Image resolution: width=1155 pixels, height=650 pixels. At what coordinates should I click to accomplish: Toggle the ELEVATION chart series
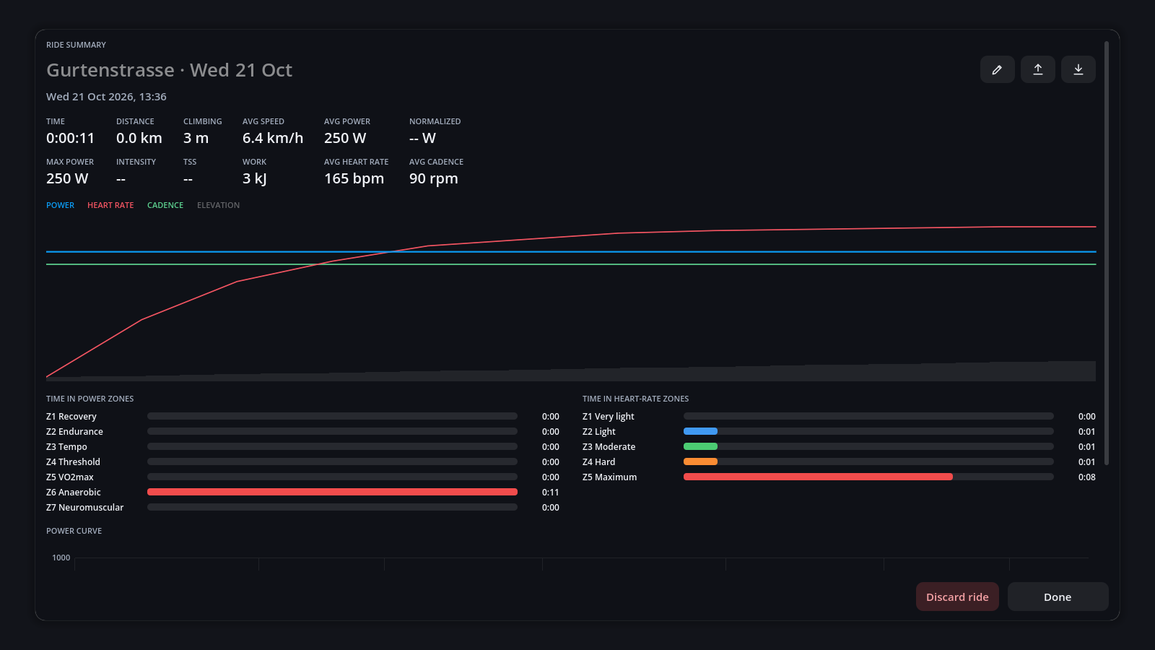point(218,205)
